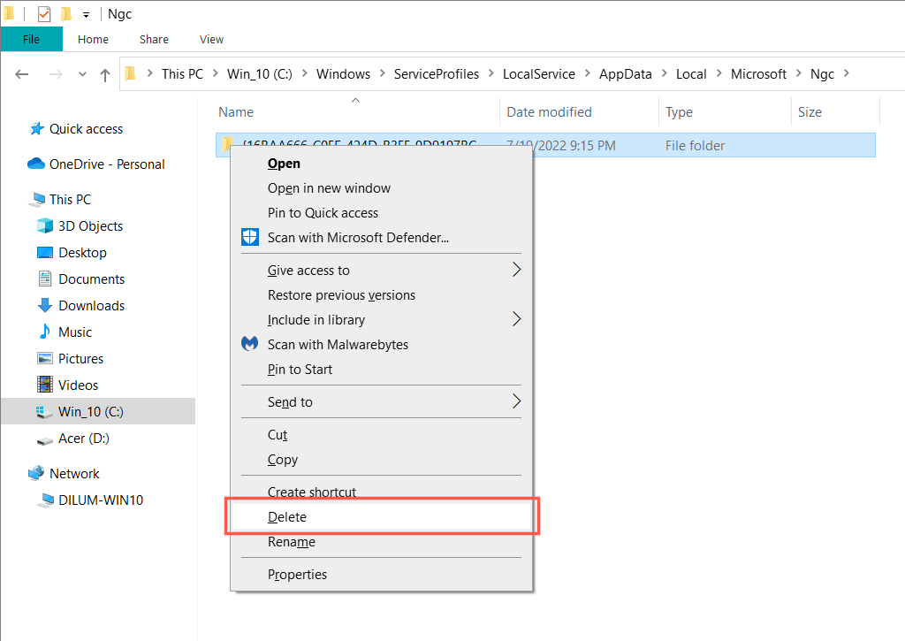Click the Music note icon
905x641 pixels.
pos(45,332)
